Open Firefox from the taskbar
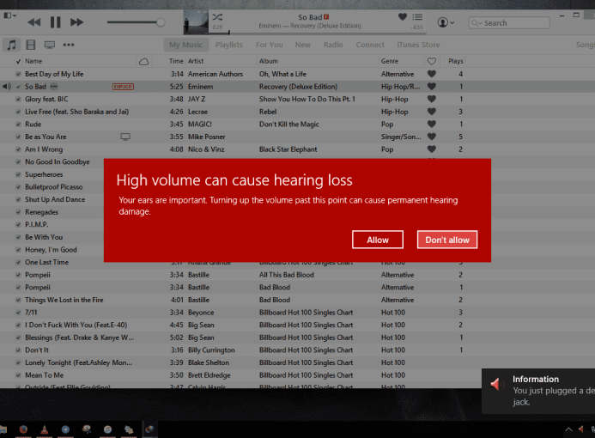 click(x=23, y=429)
